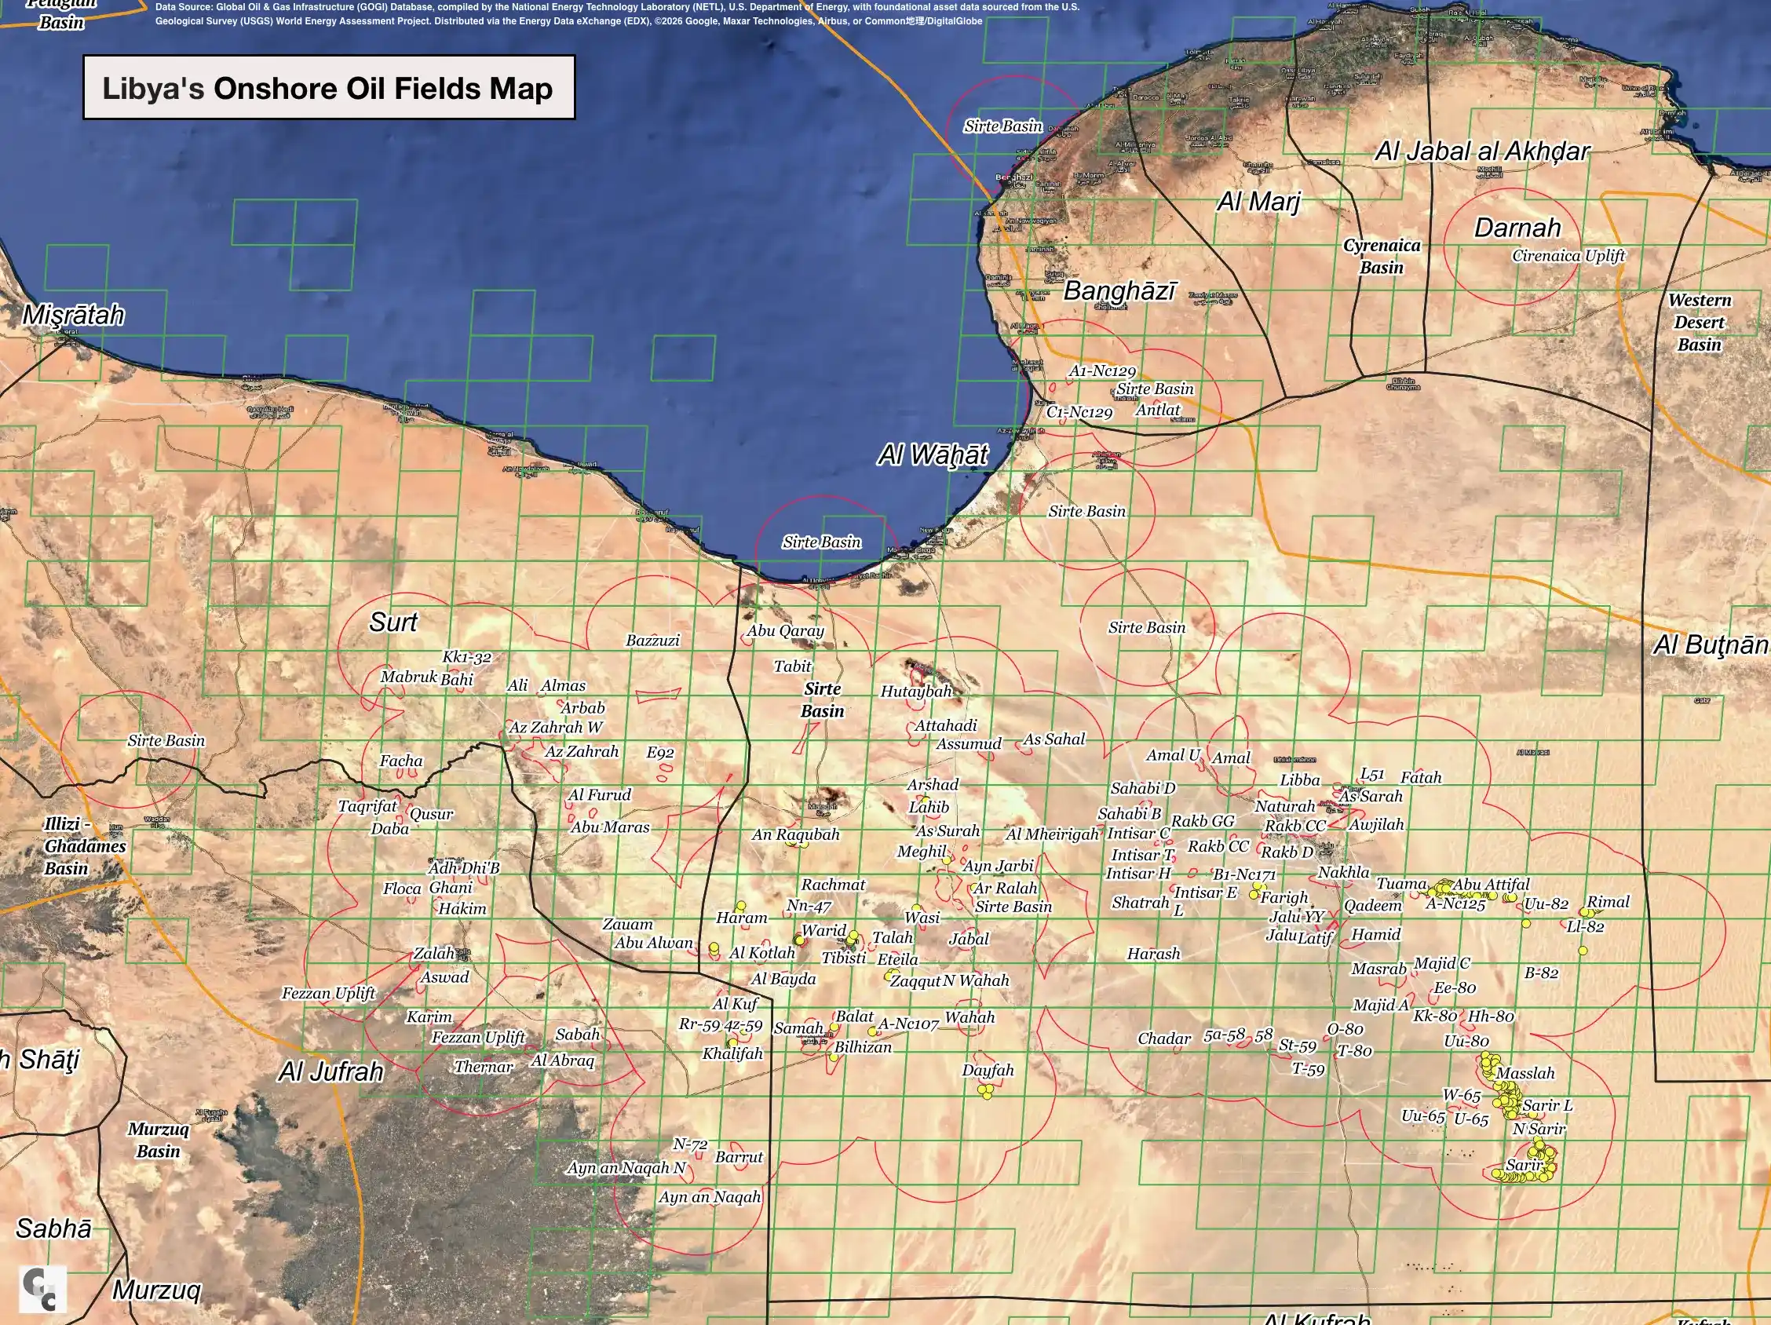This screenshot has height=1325, width=1771.
Task: Select the Karim field label
Action: point(429,1017)
